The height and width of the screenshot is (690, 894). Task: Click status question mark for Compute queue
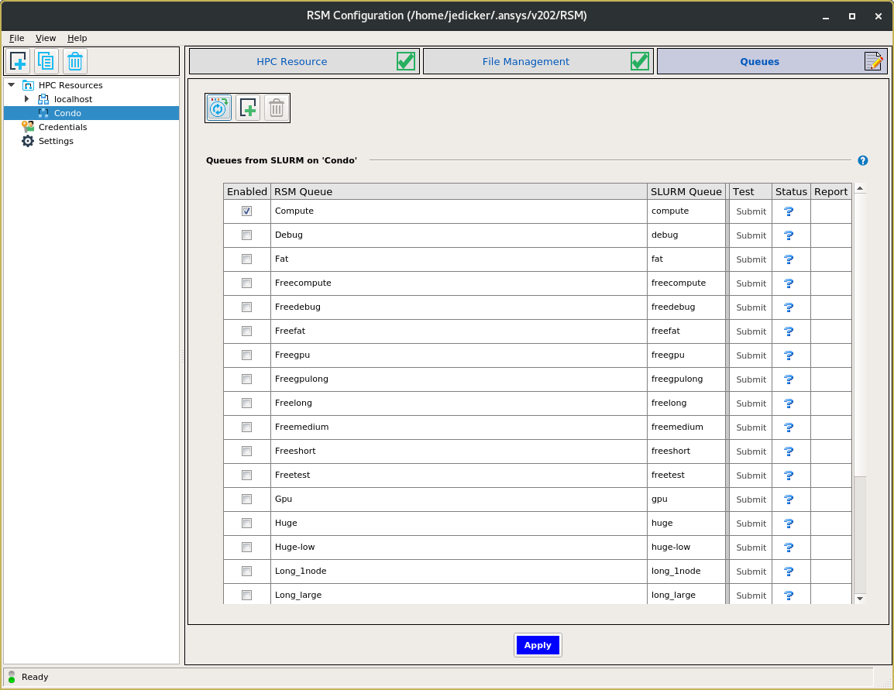(x=789, y=211)
